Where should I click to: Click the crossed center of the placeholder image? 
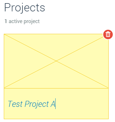pos(56,61)
